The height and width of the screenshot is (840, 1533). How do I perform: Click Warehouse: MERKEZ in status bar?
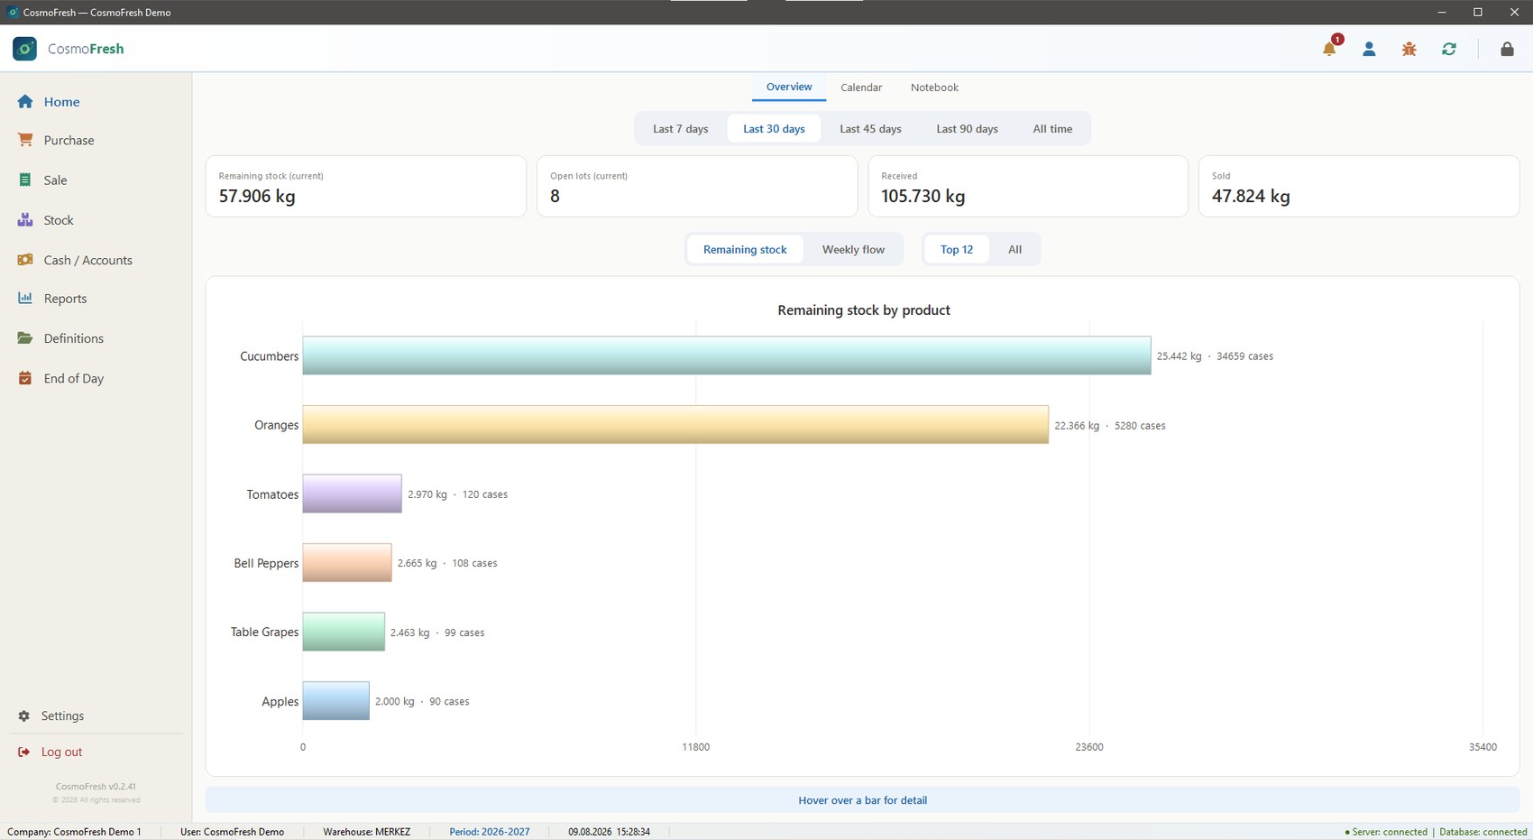point(367,832)
